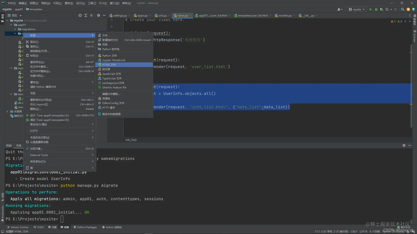Select Python 文件 in the New submenu
The image size is (417, 234).
[124, 56]
